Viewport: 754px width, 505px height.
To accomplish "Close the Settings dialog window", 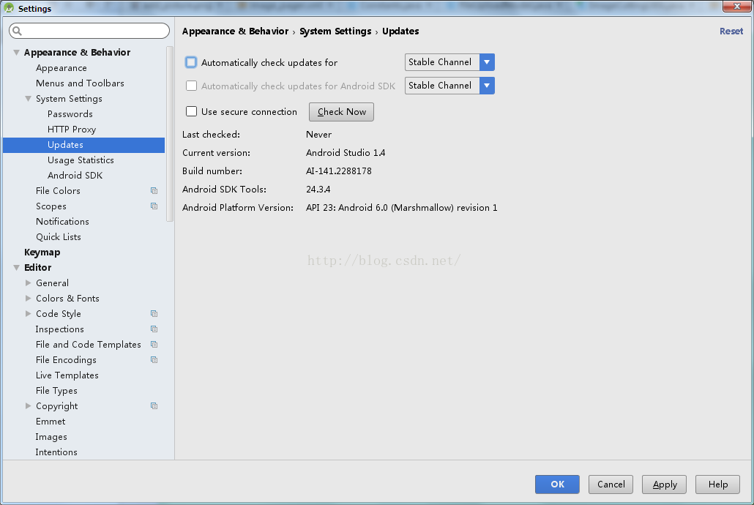I will pos(736,7).
